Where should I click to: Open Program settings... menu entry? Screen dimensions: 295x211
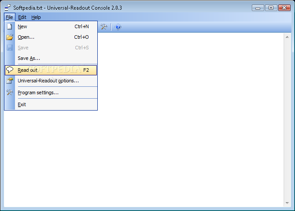51,93
